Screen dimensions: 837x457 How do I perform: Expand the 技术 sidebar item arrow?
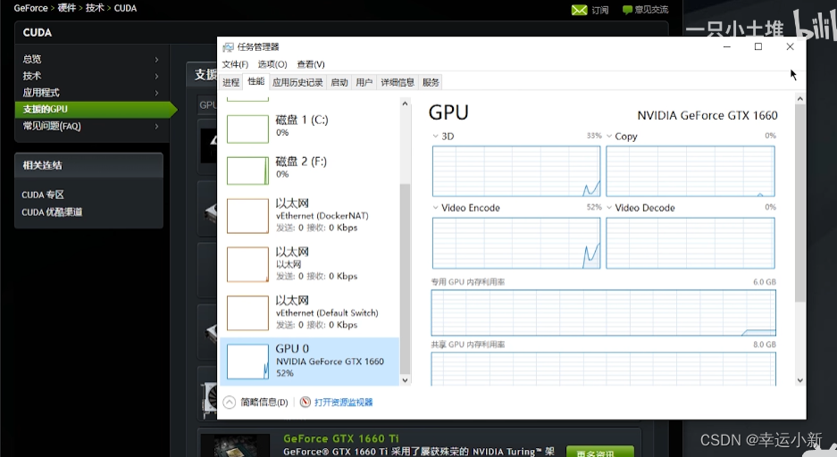pyautogui.click(x=156, y=76)
